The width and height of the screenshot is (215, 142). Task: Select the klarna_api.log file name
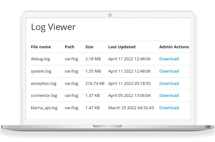pos(44,108)
